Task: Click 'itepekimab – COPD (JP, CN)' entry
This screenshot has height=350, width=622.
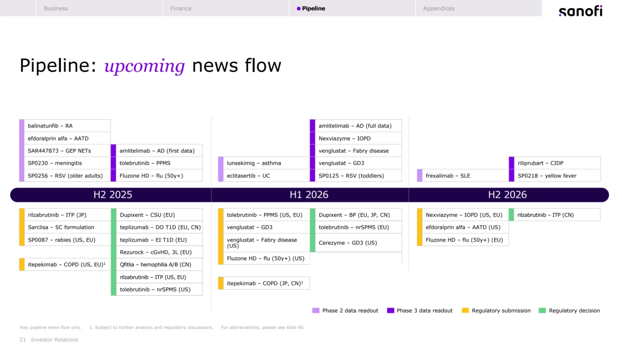Action: (264, 283)
